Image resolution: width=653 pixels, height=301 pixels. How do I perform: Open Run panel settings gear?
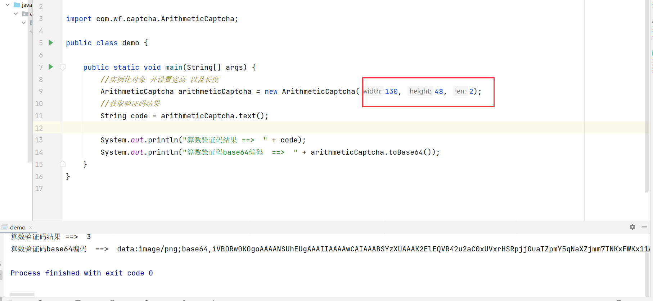[632, 227]
